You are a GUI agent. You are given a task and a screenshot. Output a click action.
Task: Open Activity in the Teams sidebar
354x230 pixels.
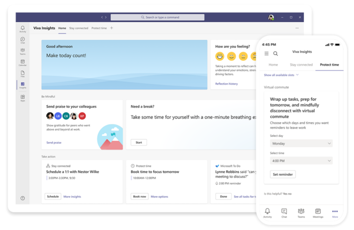tap(22, 29)
